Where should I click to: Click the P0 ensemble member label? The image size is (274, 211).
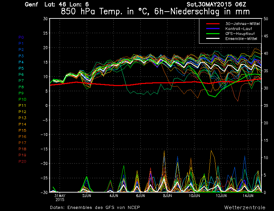tap(21, 37)
